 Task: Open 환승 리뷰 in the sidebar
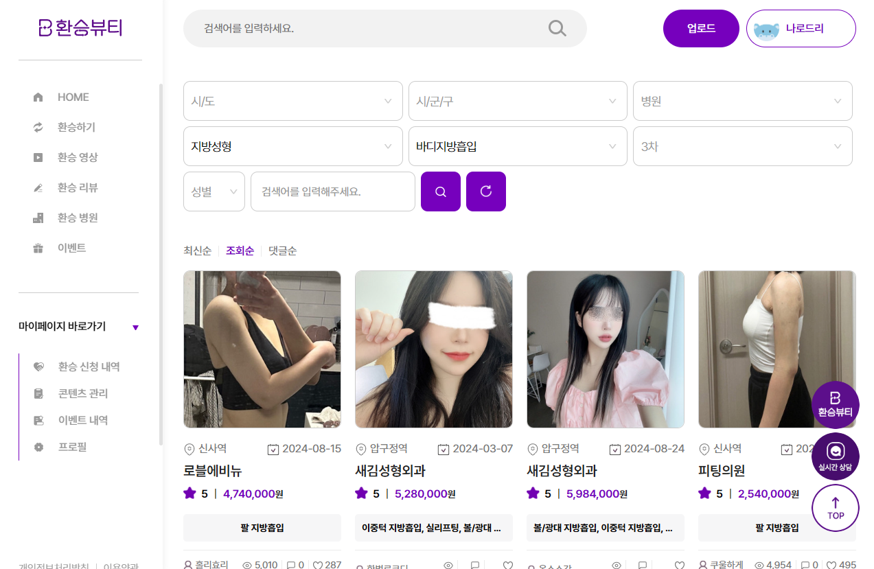coord(78,188)
